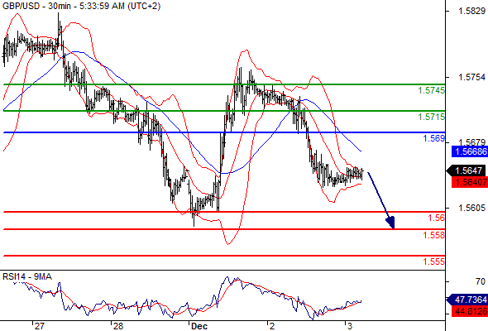
Task: Click the 27 date marker on time axis
Action: point(39,326)
